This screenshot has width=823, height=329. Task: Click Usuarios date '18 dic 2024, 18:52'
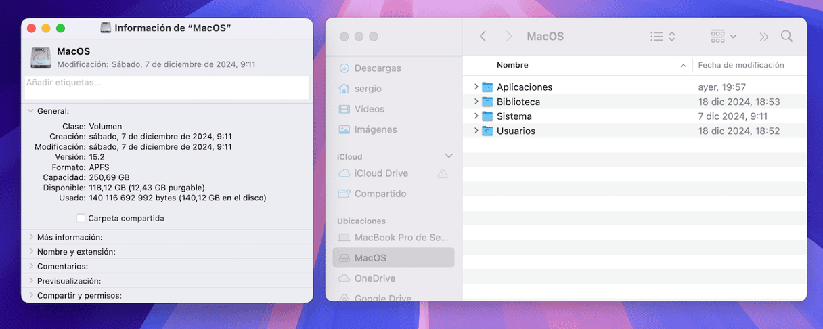739,131
